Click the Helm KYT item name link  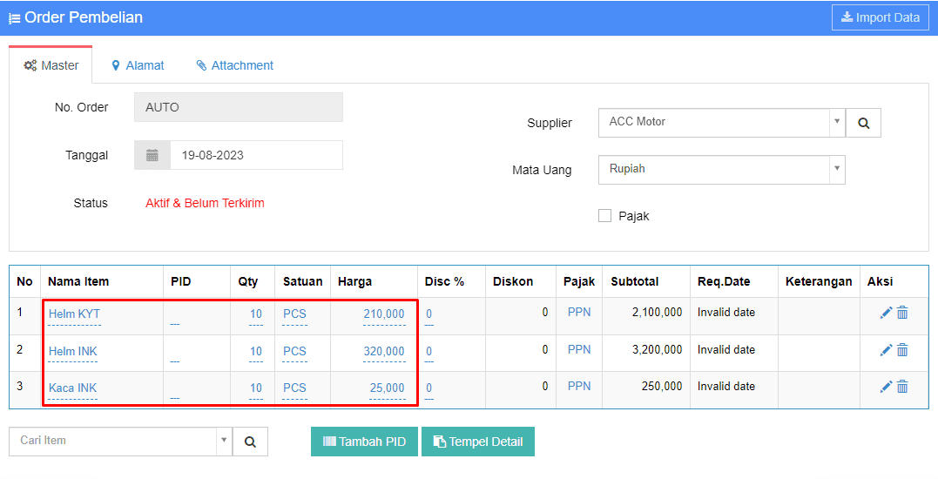click(74, 314)
